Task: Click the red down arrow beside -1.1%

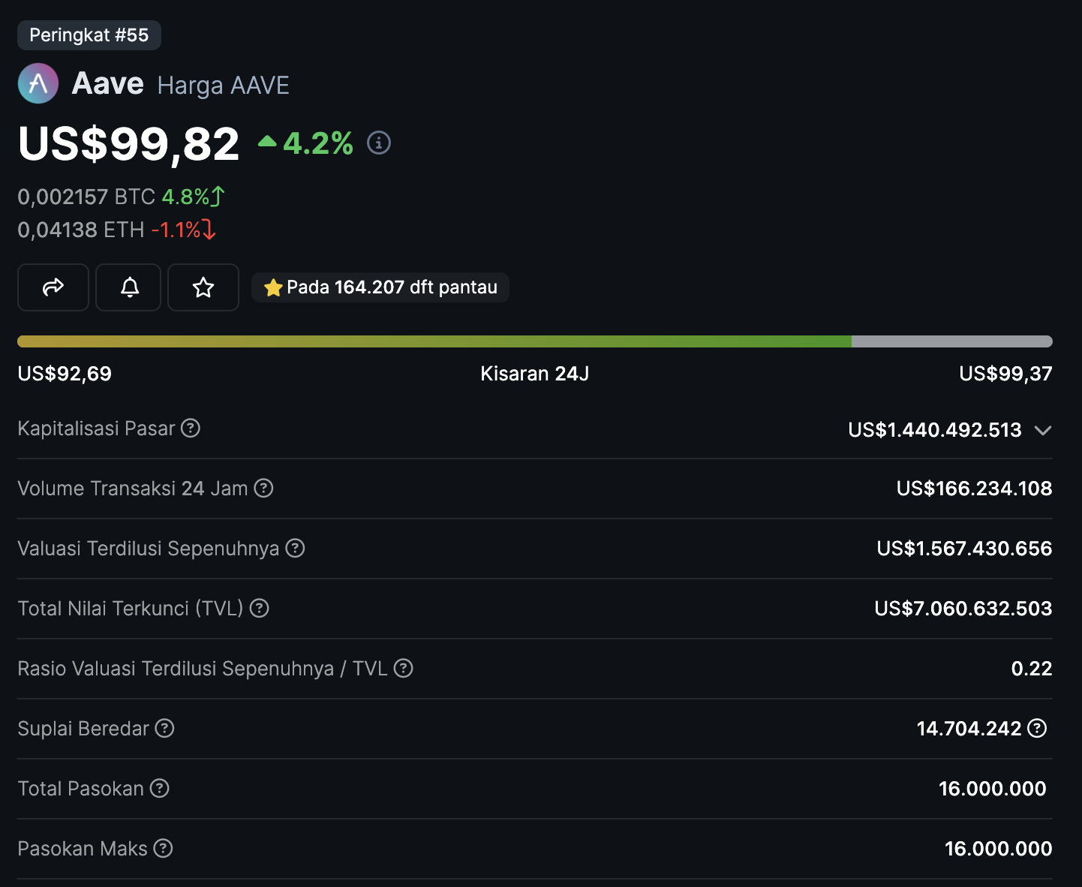Action: pyautogui.click(x=209, y=229)
